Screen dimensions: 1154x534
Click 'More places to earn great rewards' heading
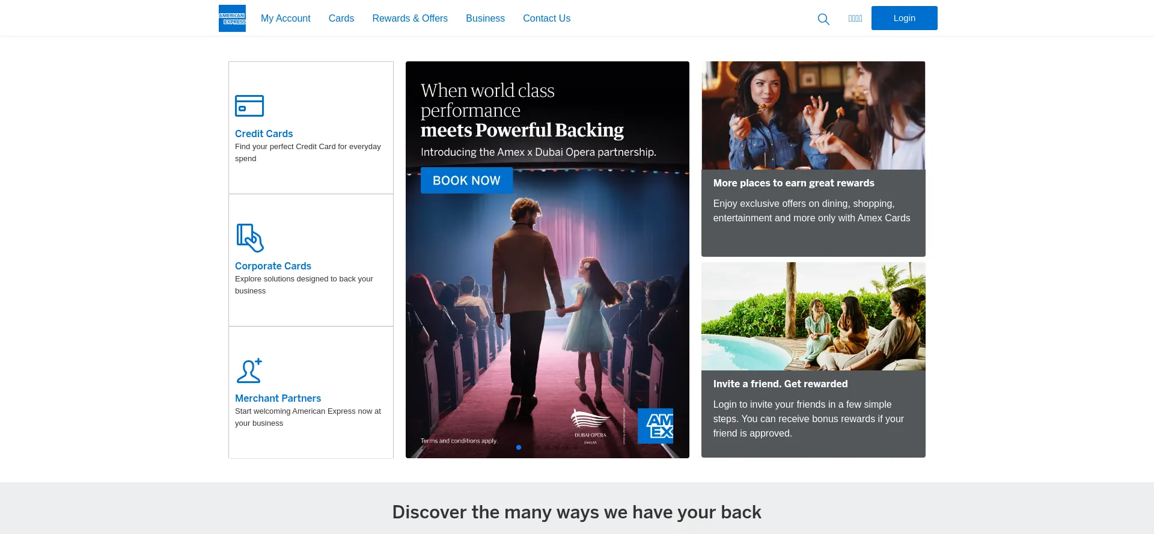click(793, 183)
